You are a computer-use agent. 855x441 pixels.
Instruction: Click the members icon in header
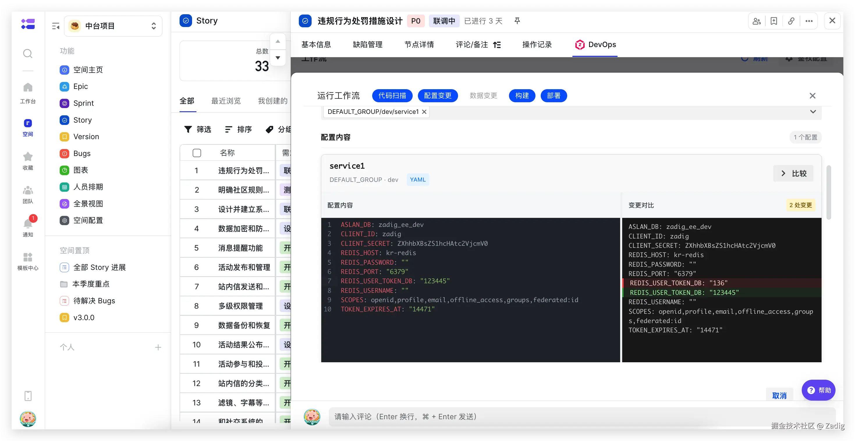[x=757, y=21]
